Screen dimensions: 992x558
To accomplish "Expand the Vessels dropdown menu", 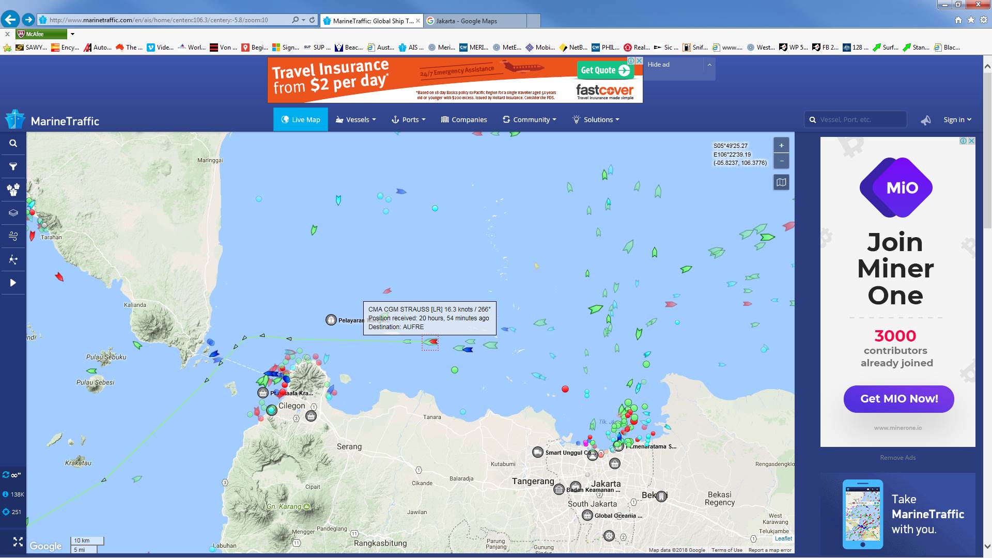I will (356, 120).
